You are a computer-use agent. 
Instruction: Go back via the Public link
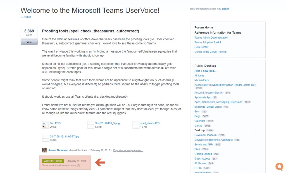pos(26,17)
